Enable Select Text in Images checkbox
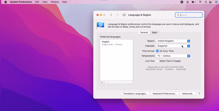This screenshot has height=111, width=219. tap(157, 61)
